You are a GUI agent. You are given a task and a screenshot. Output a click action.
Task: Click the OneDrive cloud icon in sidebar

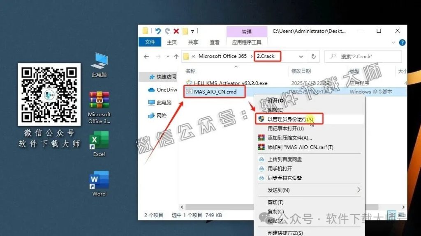(151, 90)
